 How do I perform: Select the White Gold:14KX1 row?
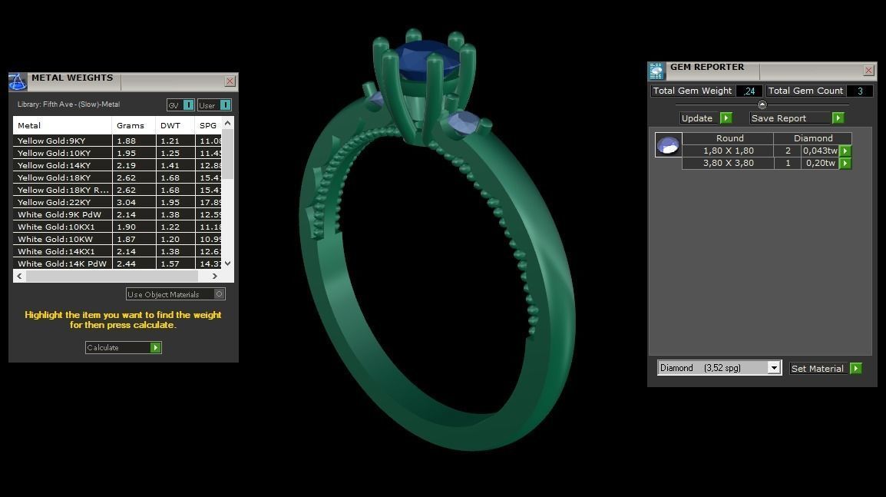pyautogui.click(x=117, y=252)
